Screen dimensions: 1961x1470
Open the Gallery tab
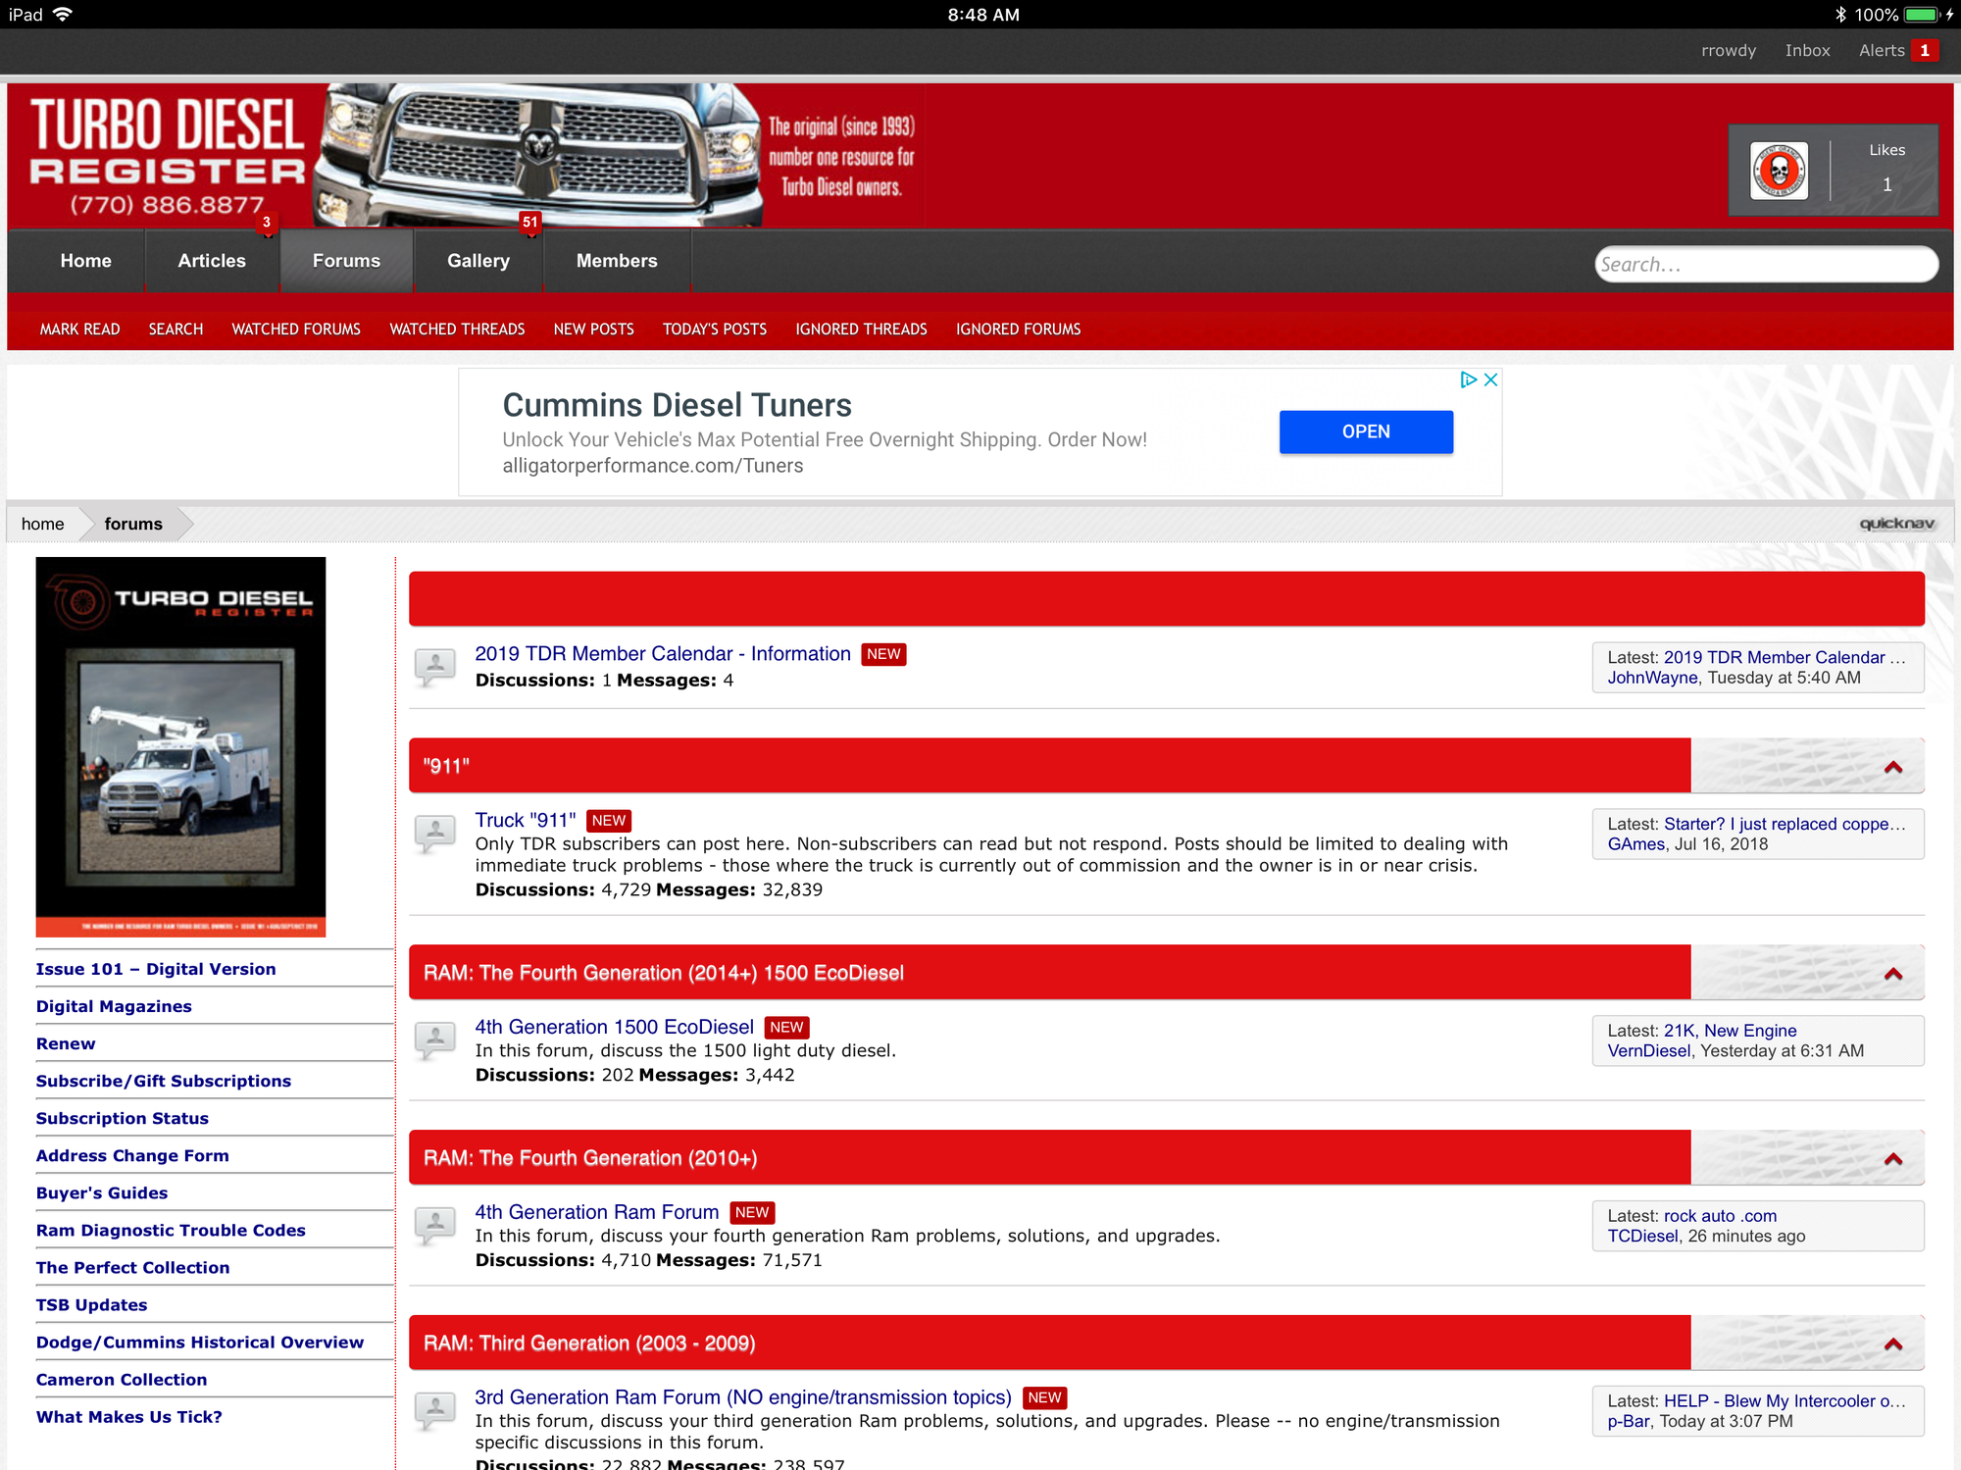pos(478,261)
